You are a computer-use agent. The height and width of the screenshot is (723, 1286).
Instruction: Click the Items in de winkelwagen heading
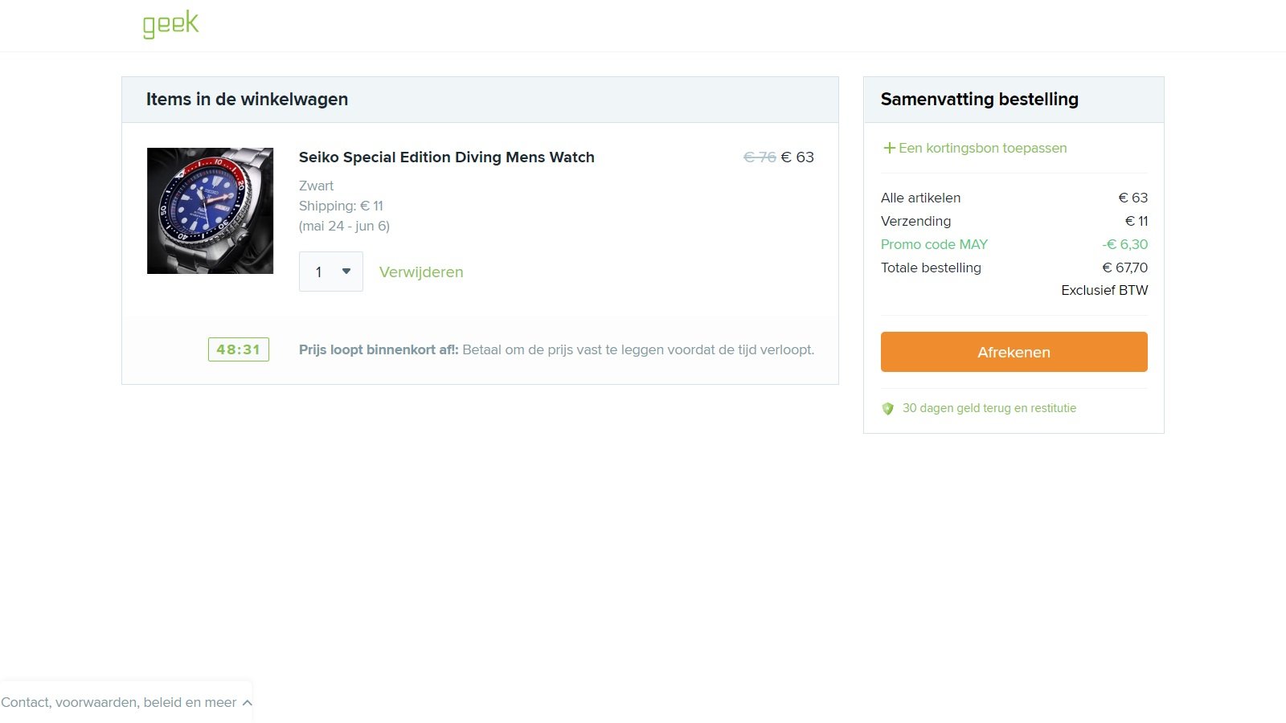[x=247, y=100]
